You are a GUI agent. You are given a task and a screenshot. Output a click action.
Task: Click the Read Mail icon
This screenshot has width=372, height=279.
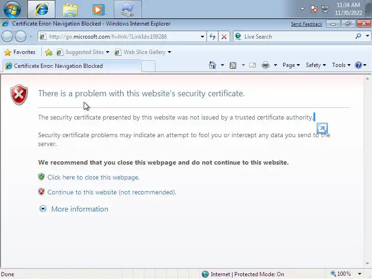252,65
